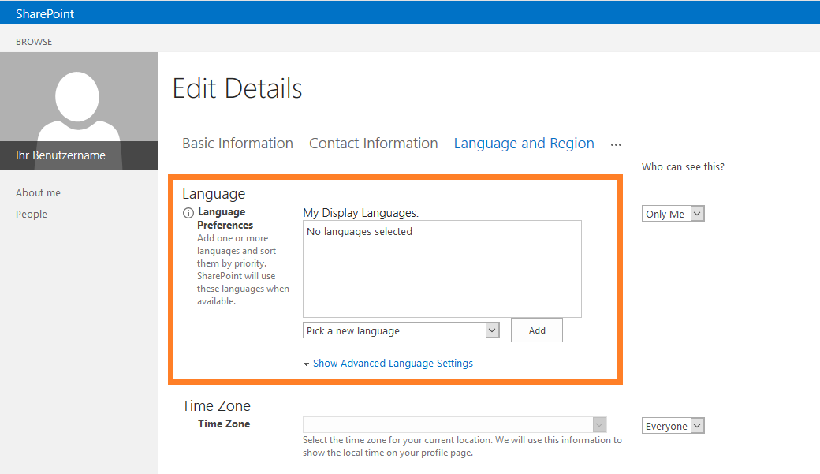
Task: Open the BROWSE ribbon tab
Action: tap(34, 42)
